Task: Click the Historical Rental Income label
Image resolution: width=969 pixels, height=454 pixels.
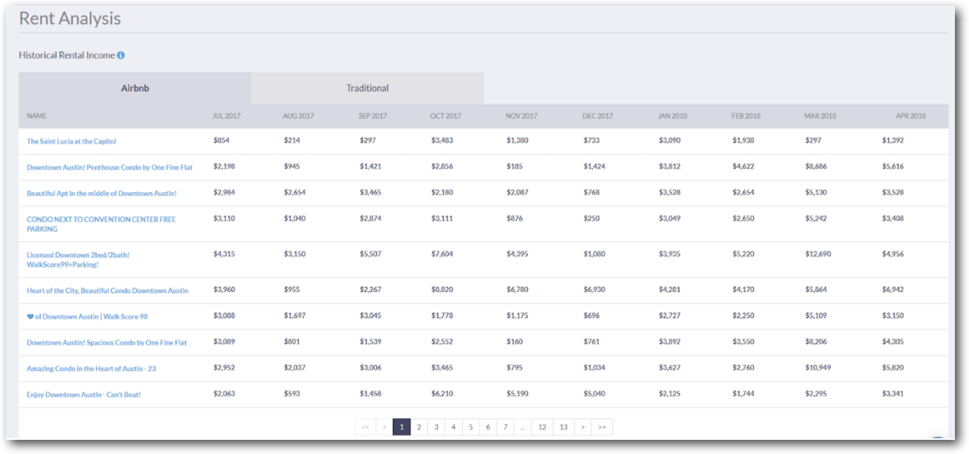Action: 67,55
